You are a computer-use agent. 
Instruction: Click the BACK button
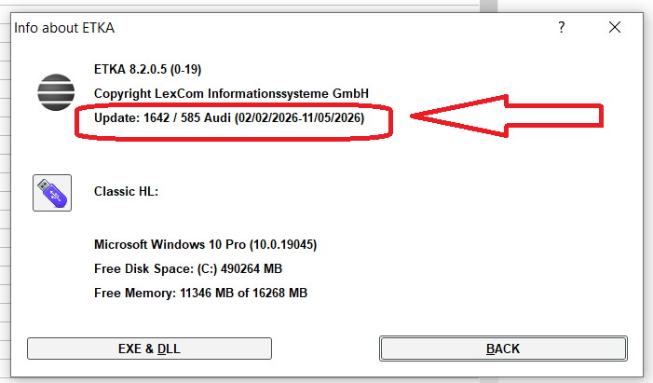coord(503,349)
